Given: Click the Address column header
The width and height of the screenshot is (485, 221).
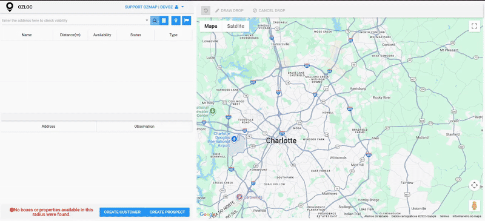Looking at the screenshot, I should pyautogui.click(x=48, y=127).
